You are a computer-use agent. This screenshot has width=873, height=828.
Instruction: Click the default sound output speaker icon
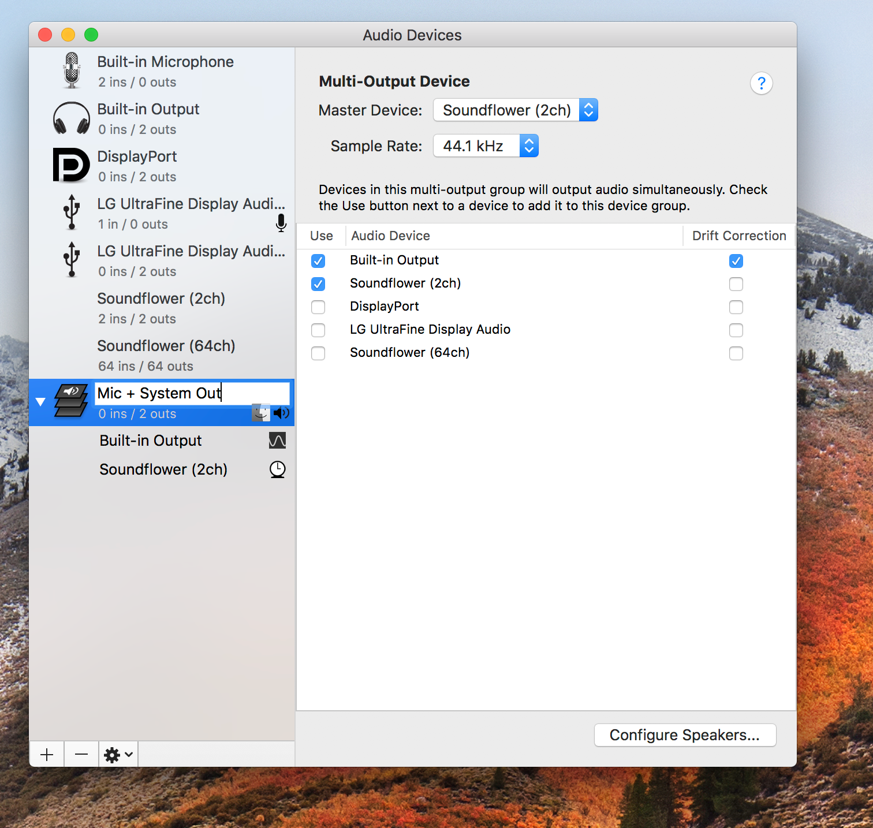point(282,413)
